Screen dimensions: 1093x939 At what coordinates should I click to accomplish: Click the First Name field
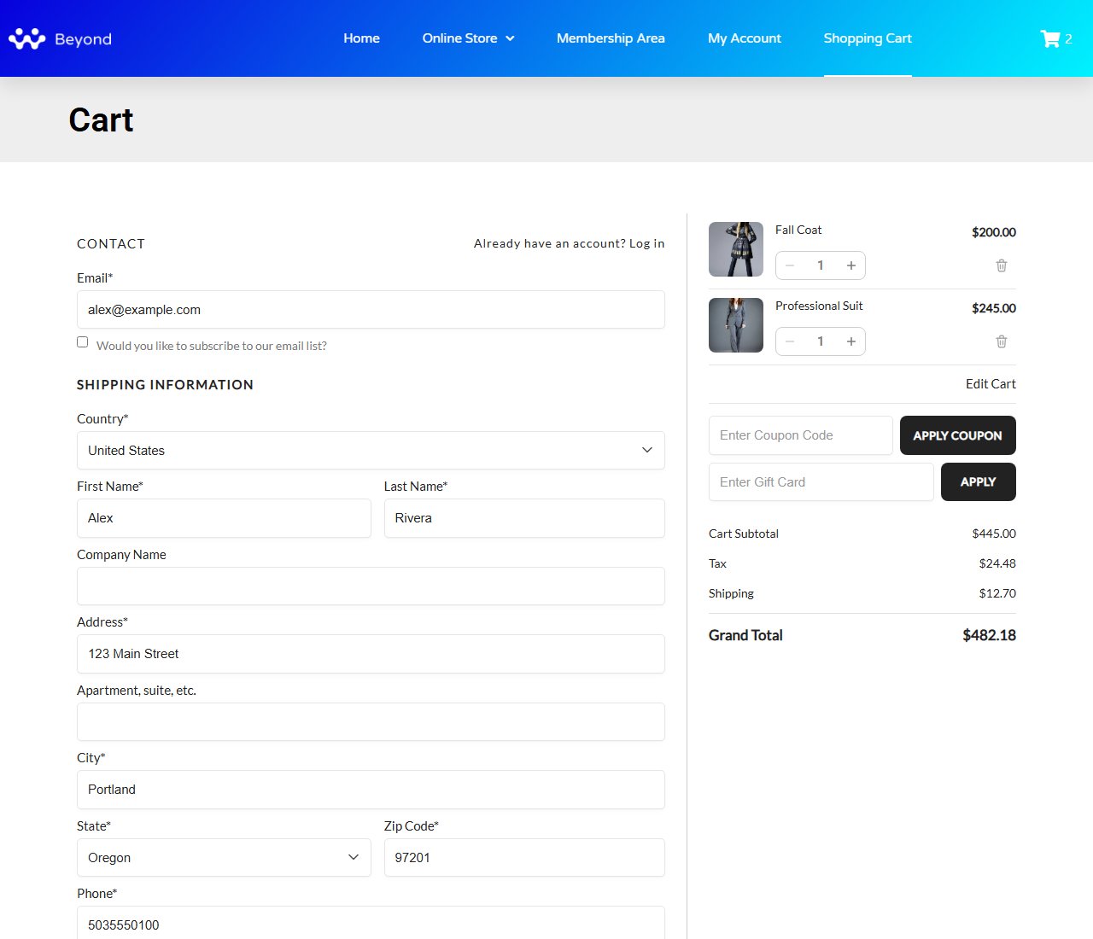[224, 518]
